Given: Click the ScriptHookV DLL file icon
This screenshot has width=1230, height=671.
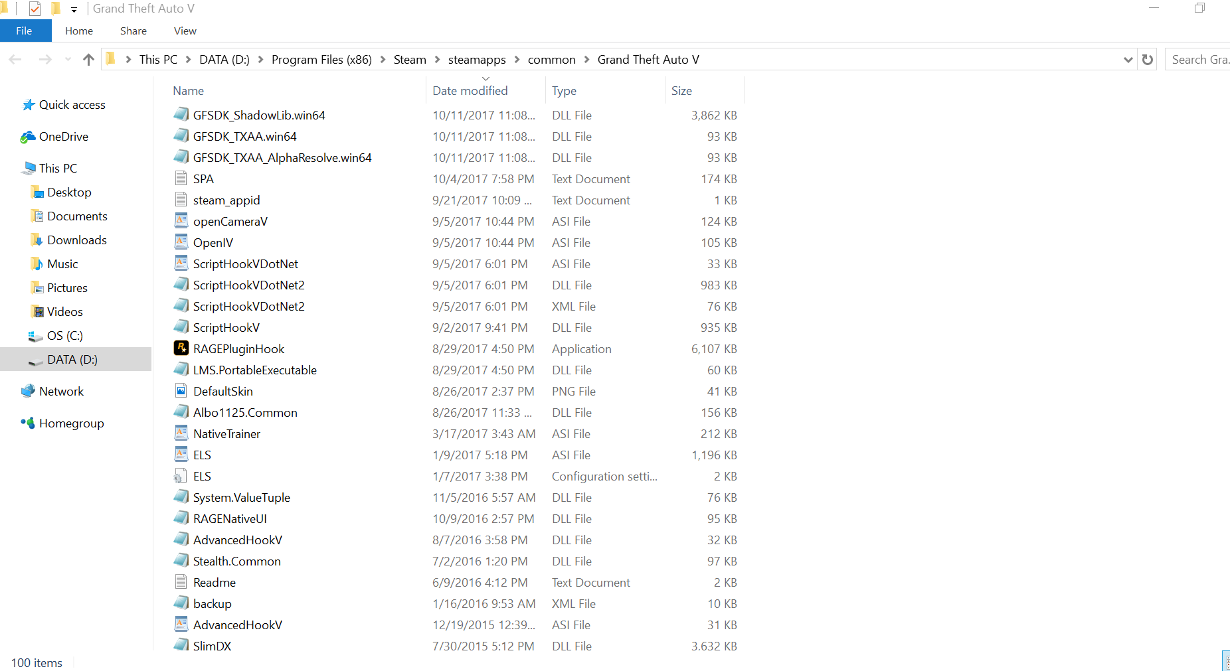Looking at the screenshot, I should tap(181, 327).
